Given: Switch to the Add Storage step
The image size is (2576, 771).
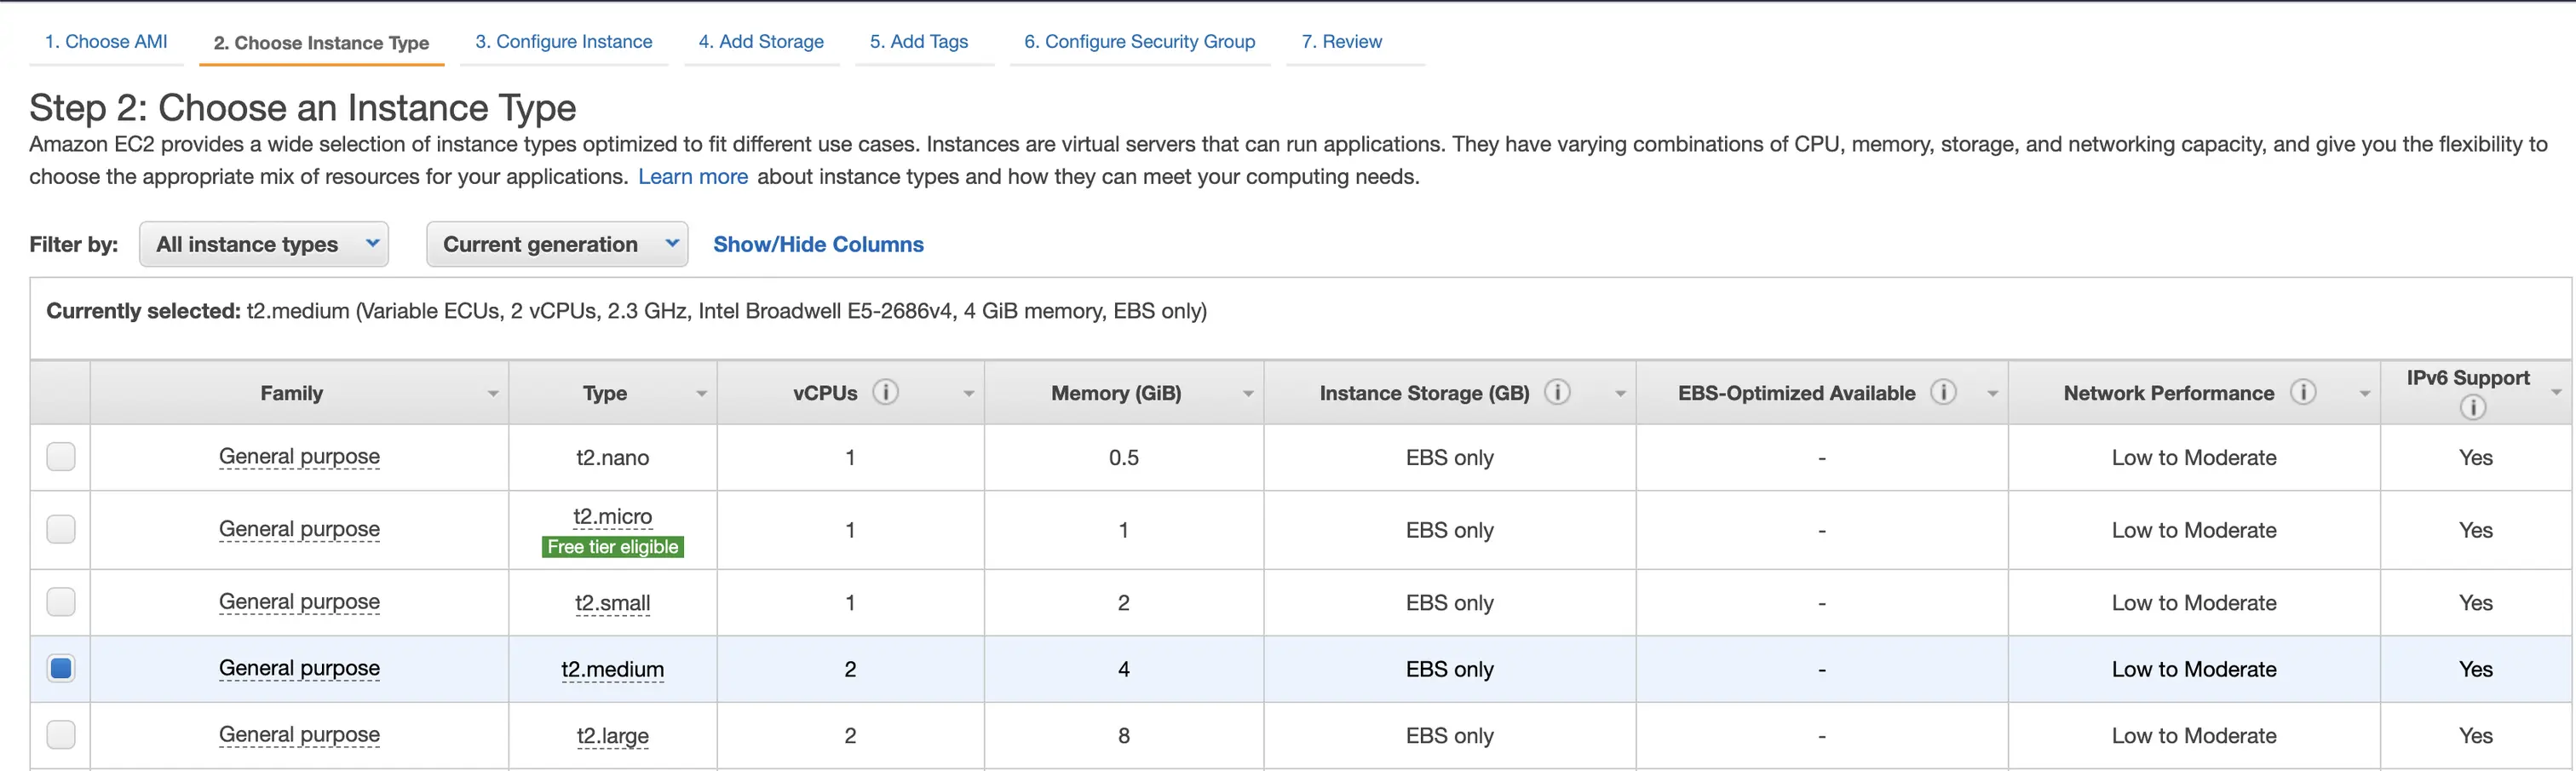Looking at the screenshot, I should [x=761, y=42].
